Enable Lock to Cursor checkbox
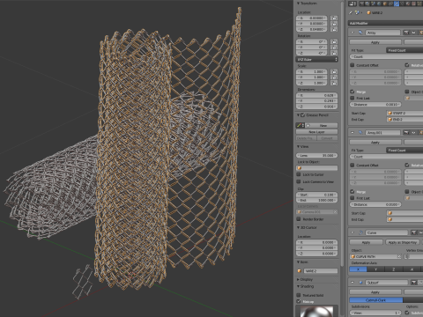 point(299,174)
